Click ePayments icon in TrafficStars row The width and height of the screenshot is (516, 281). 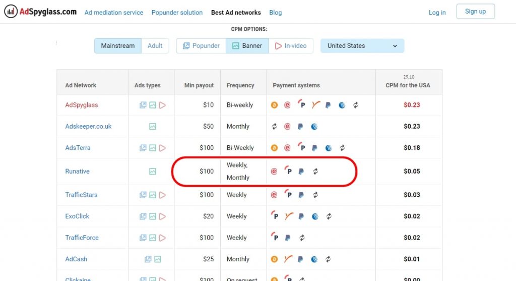point(274,195)
